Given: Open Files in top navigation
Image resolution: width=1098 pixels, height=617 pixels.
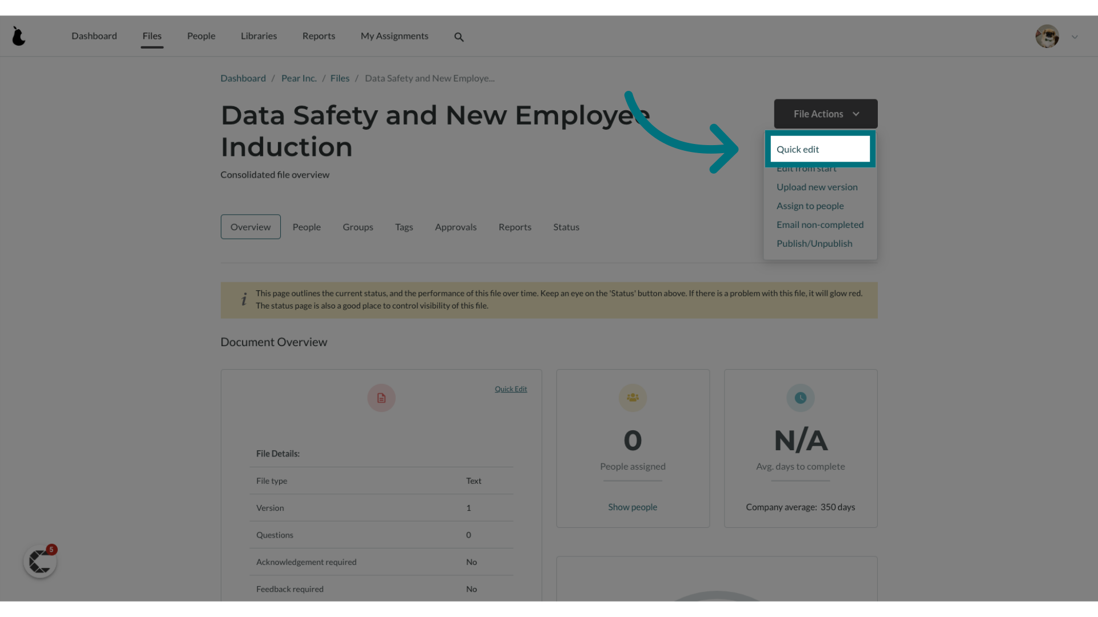Looking at the screenshot, I should pos(152,36).
